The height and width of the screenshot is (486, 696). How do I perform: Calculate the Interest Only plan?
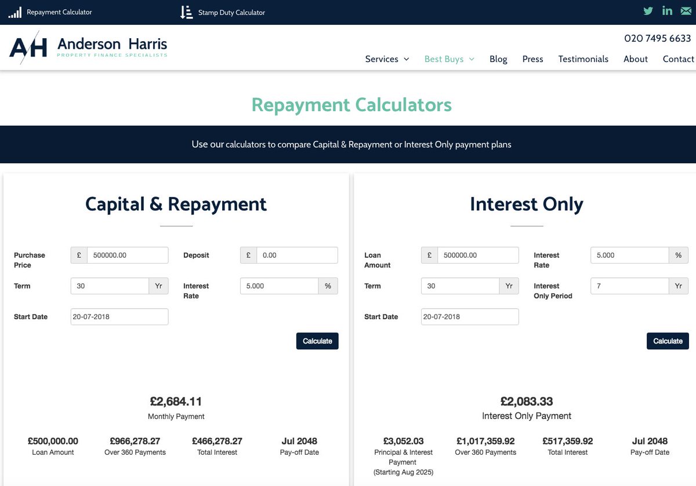point(668,341)
